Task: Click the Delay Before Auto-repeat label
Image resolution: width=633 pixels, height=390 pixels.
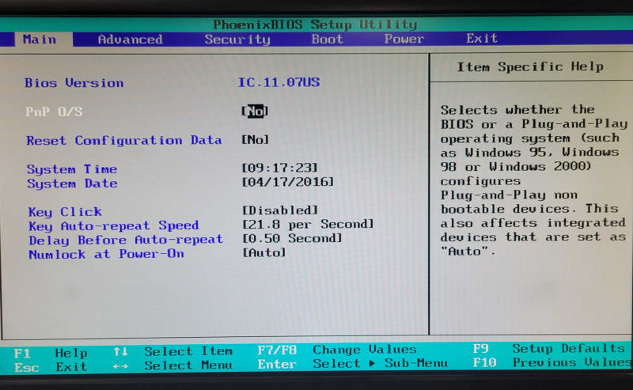Action: 126,240
